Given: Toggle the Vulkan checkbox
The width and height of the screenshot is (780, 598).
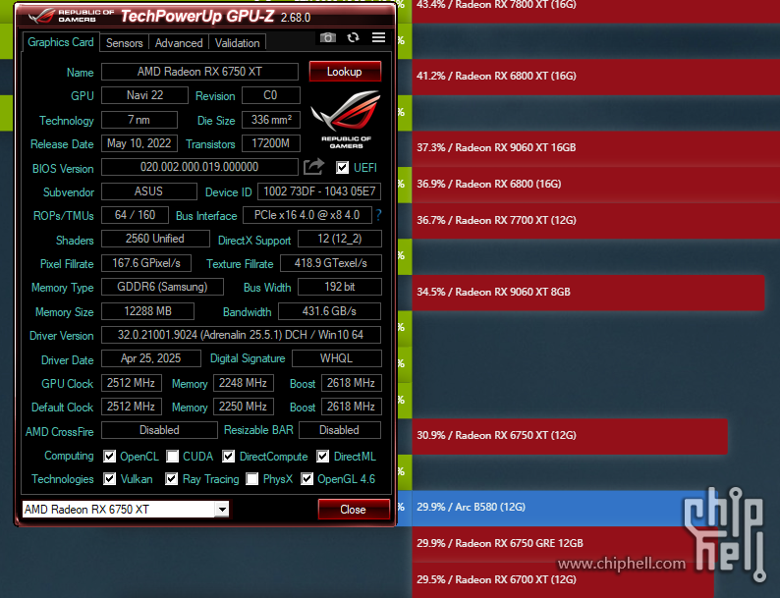Looking at the screenshot, I should pos(109,479).
